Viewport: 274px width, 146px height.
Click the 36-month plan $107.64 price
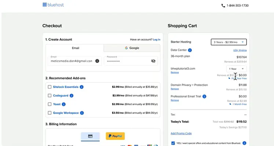click(241, 57)
